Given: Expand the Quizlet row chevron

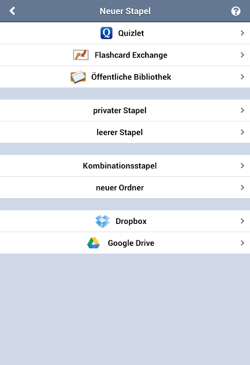Looking at the screenshot, I should point(242,33).
